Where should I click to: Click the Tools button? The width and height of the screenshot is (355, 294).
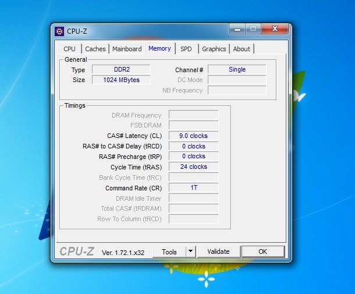[169, 252]
